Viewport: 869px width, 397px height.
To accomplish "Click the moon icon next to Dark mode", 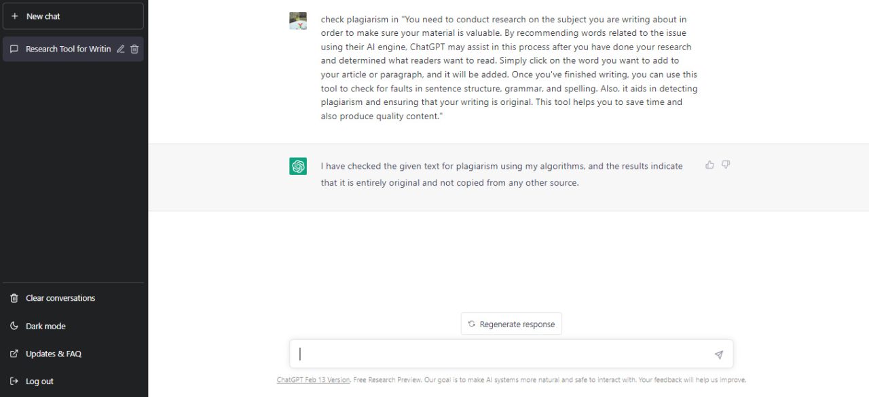I will pyautogui.click(x=14, y=326).
